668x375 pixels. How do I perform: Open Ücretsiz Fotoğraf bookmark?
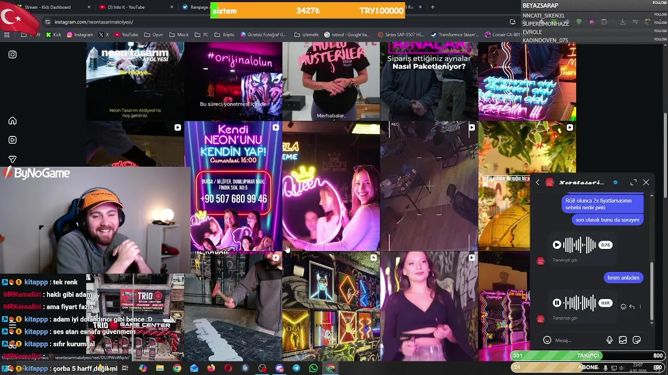pyautogui.click(x=264, y=35)
